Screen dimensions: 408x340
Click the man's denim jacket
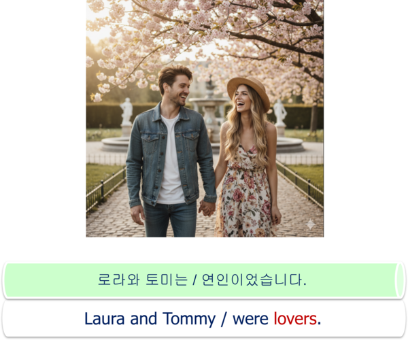(171, 155)
